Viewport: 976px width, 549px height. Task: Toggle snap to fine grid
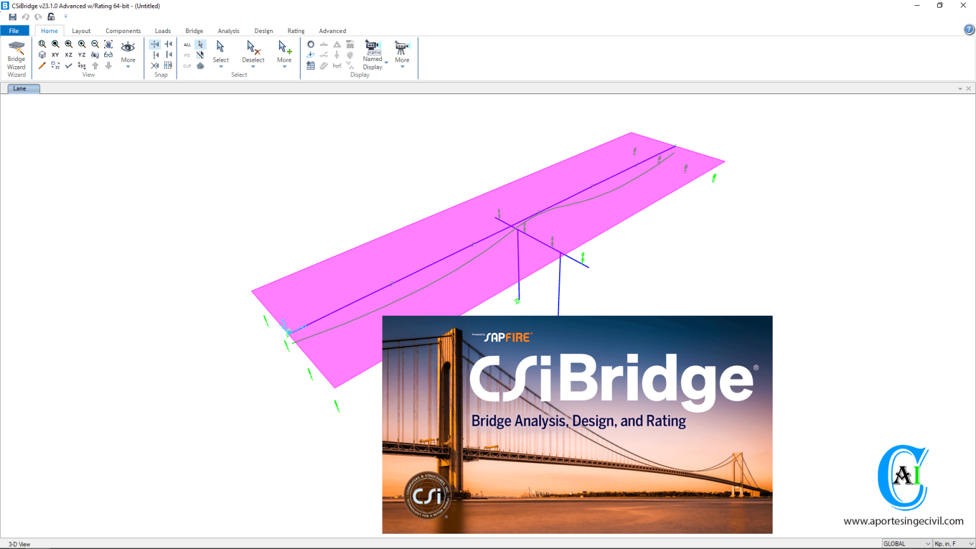168,65
